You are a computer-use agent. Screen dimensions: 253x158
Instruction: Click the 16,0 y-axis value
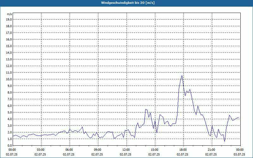(x=9, y=39)
